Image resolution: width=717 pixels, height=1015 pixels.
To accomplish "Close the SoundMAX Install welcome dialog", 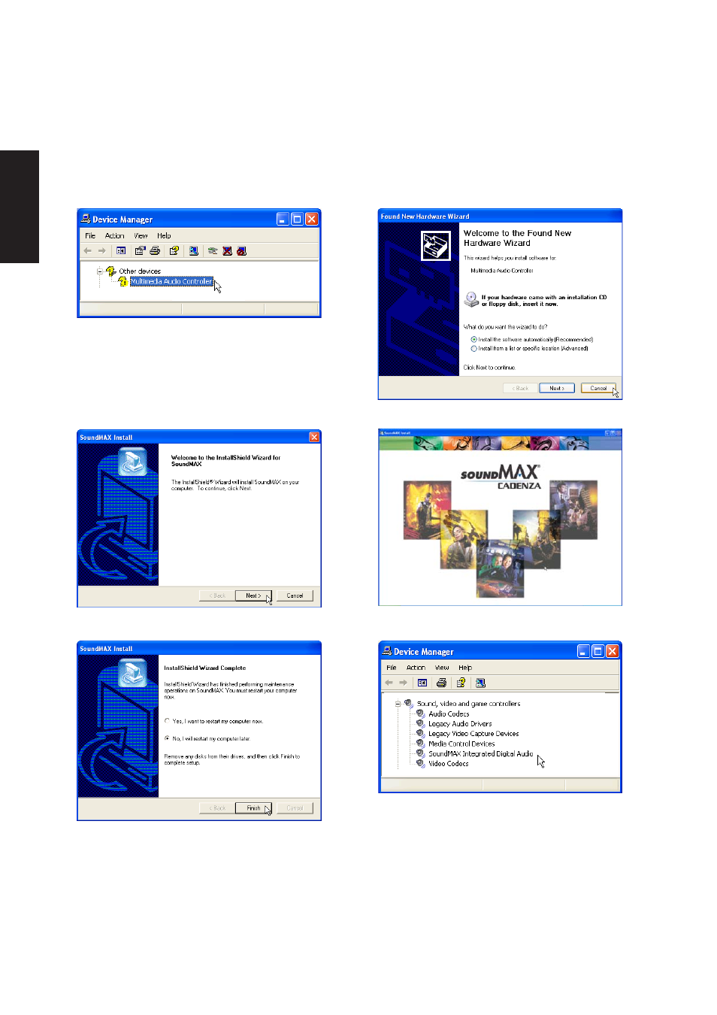I will 314,437.
